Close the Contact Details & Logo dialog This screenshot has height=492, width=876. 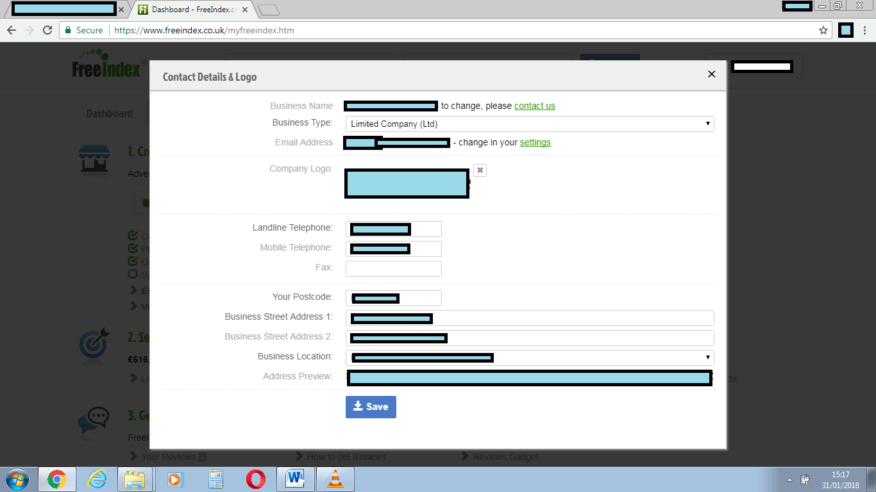coord(711,74)
